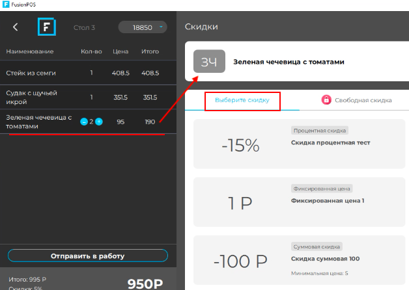Click the Скидки panel title
The height and width of the screenshot is (290, 409).
tap(201, 27)
